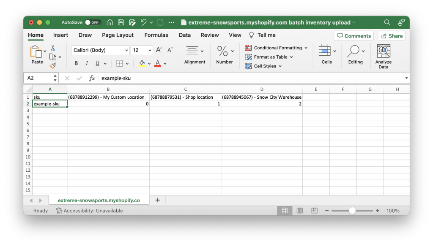Click the Copy icon below Cut
The height and width of the screenshot is (246, 433).
click(52, 56)
